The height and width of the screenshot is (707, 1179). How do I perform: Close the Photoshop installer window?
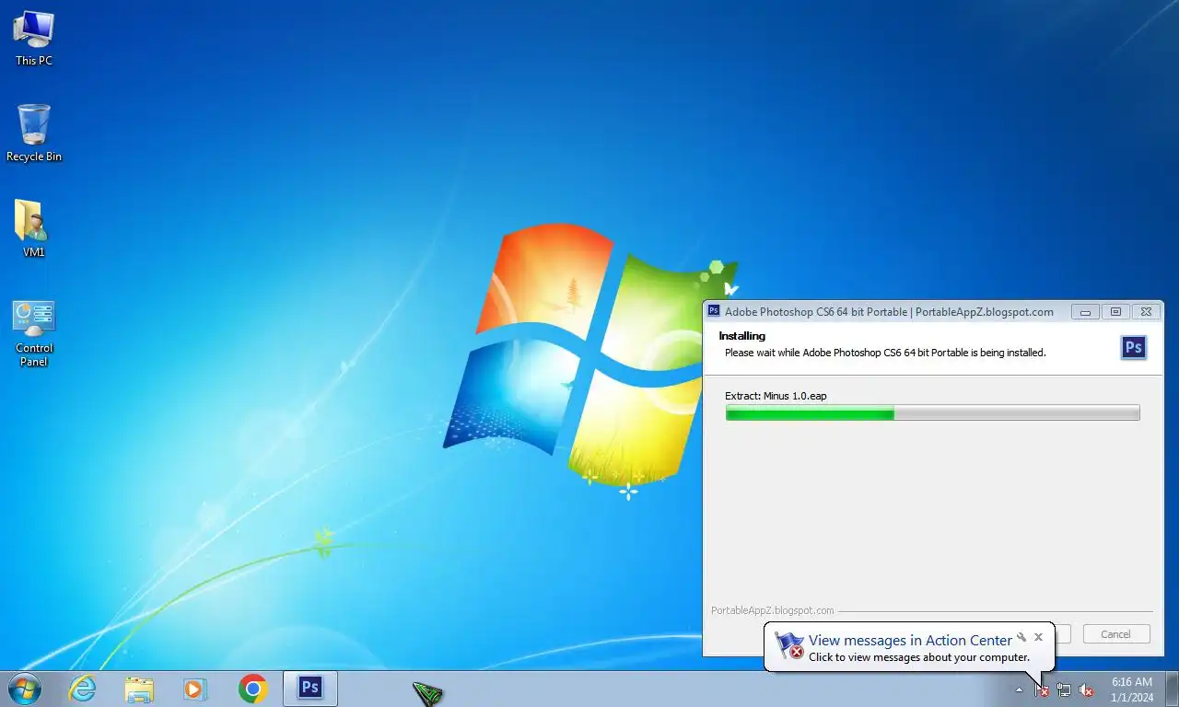point(1145,312)
